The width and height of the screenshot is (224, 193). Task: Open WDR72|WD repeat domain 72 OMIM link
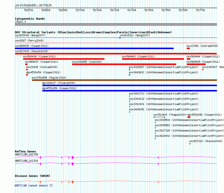point(34,185)
